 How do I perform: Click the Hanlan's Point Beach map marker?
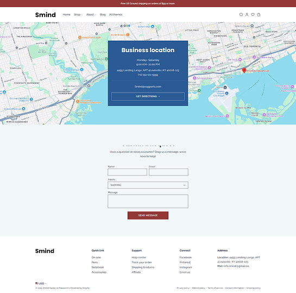click(x=227, y=116)
